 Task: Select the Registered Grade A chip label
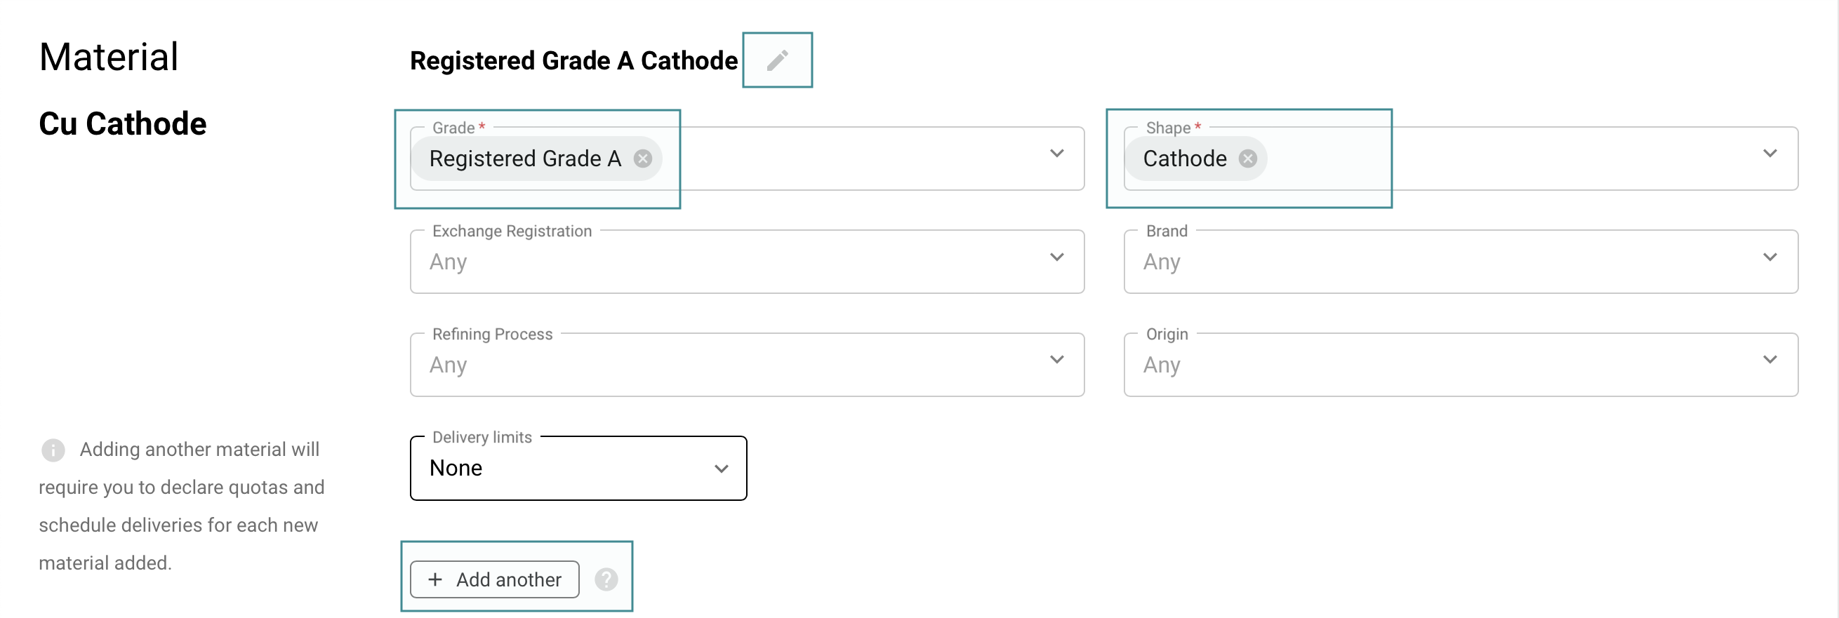[525, 159]
